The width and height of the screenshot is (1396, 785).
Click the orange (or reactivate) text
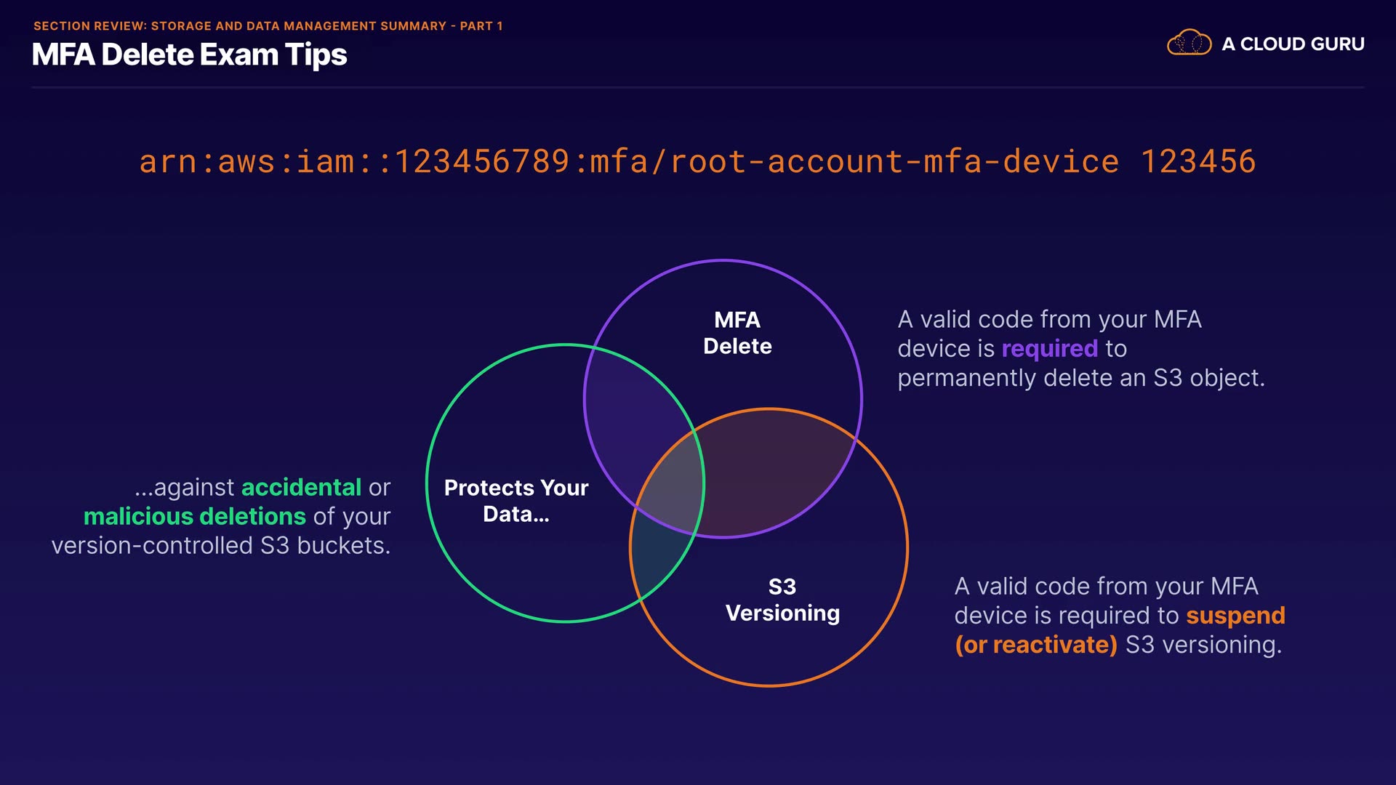pyautogui.click(x=1035, y=645)
